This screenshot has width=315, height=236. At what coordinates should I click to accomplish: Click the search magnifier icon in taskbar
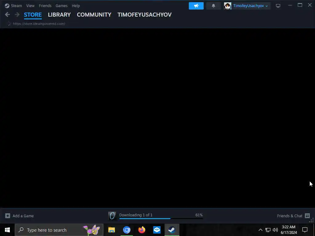(x=21, y=230)
